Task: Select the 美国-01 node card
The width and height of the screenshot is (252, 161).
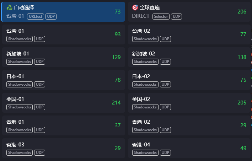Action: tap(64, 103)
